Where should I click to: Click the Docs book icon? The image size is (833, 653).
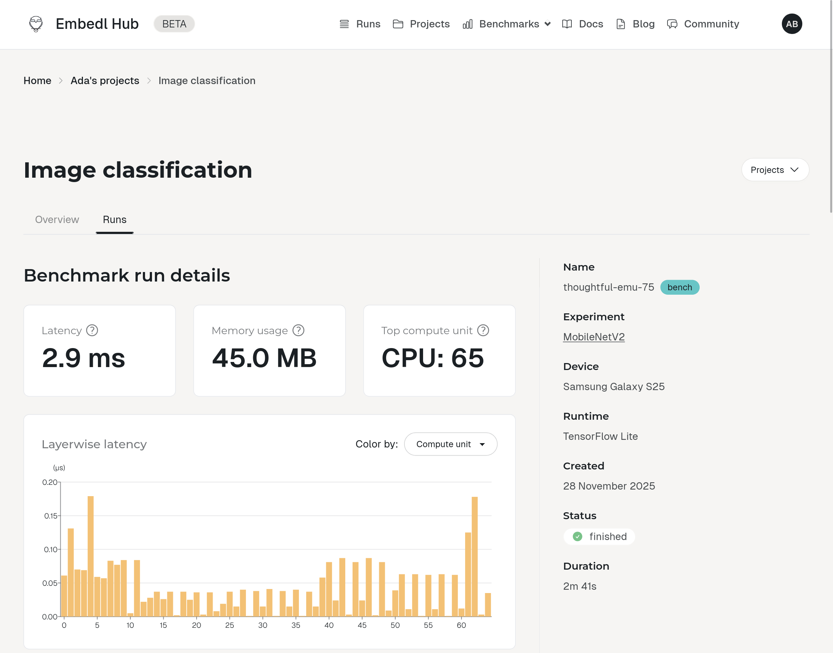coord(567,24)
